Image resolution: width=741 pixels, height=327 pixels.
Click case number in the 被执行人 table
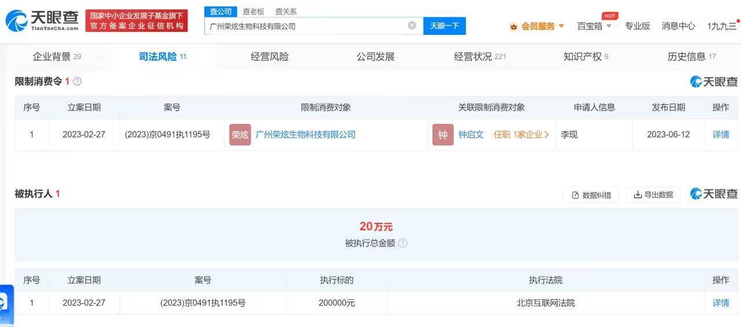203,303
